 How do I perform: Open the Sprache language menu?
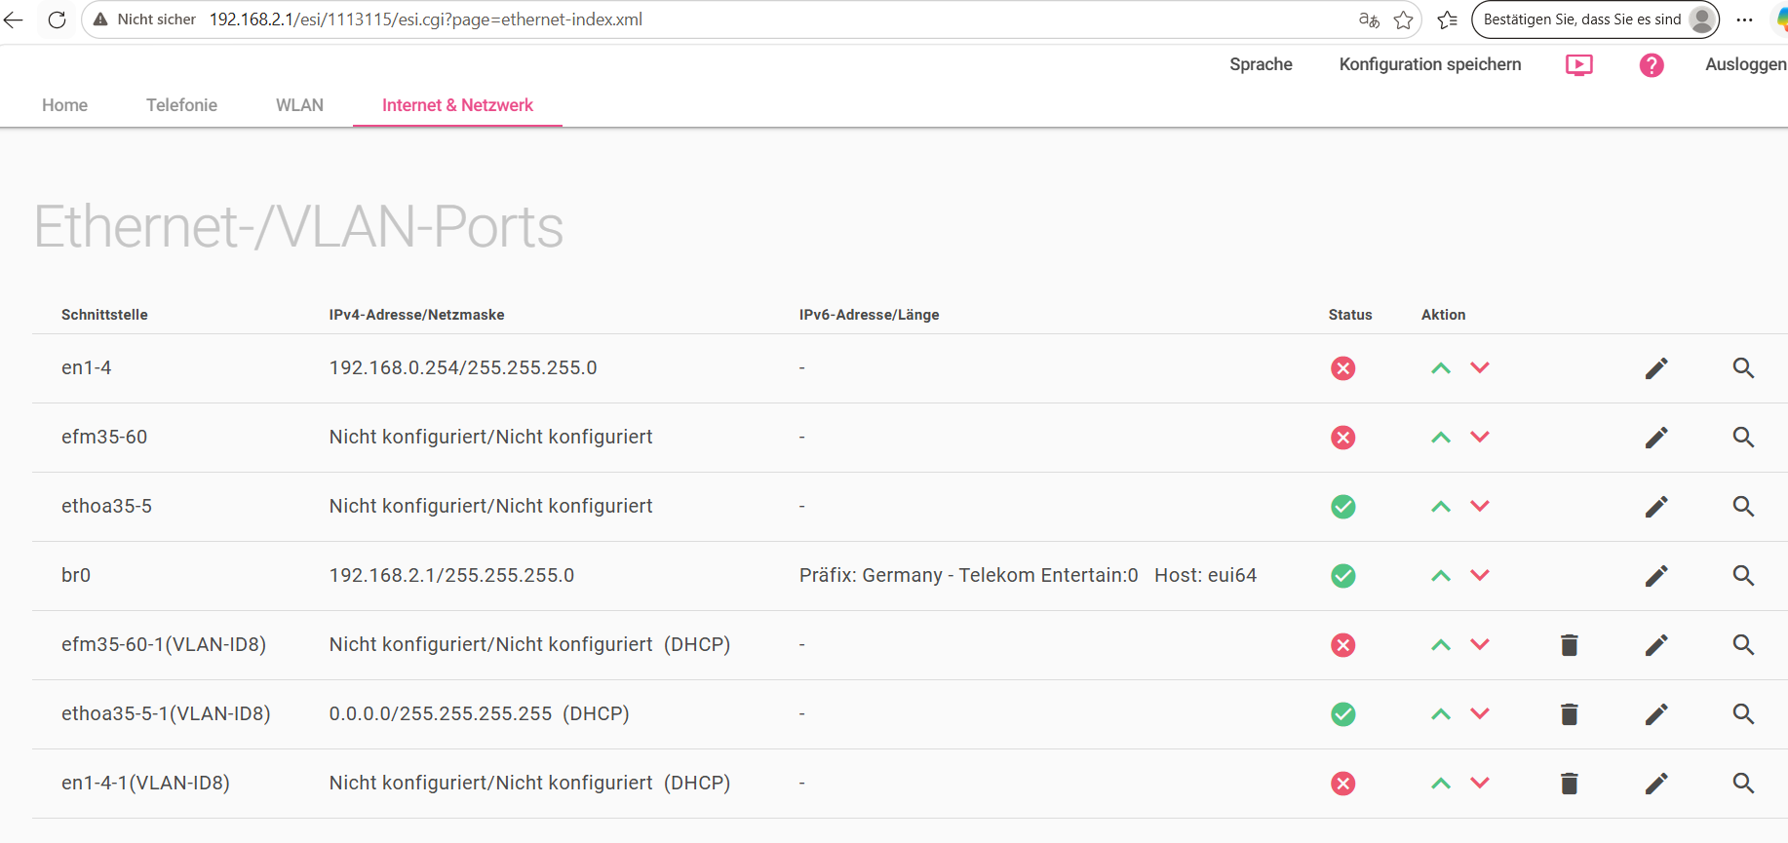[1261, 64]
